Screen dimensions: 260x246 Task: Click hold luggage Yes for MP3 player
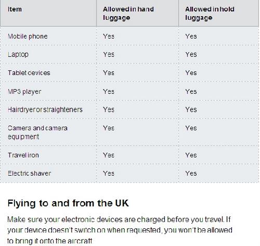pyautogui.click(x=191, y=92)
